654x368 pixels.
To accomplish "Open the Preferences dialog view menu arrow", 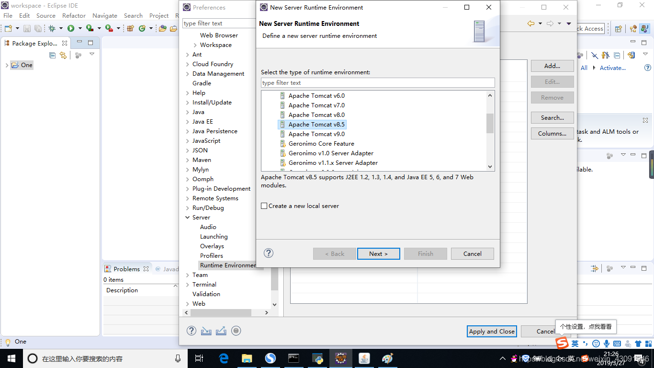I will tap(569, 23).
